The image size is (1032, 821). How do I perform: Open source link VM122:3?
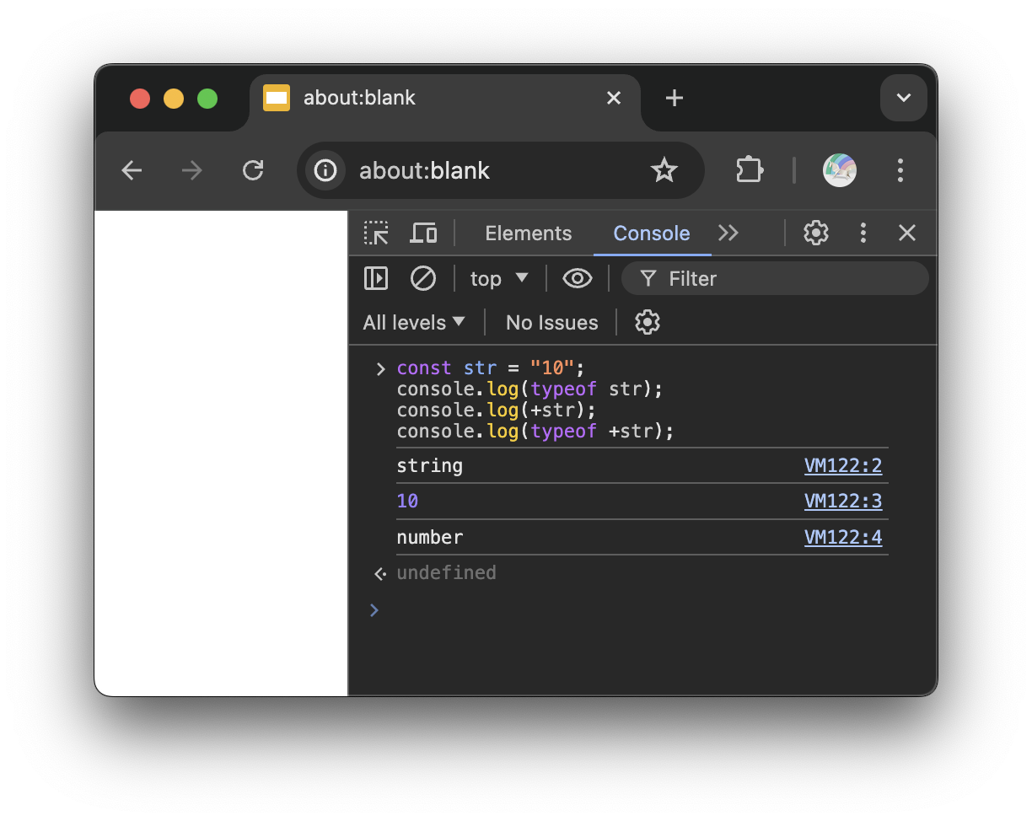(843, 502)
